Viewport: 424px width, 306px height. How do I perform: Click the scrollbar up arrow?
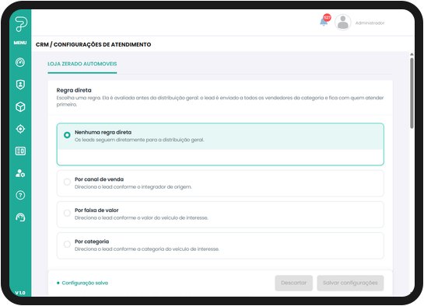pyautogui.click(x=412, y=54)
